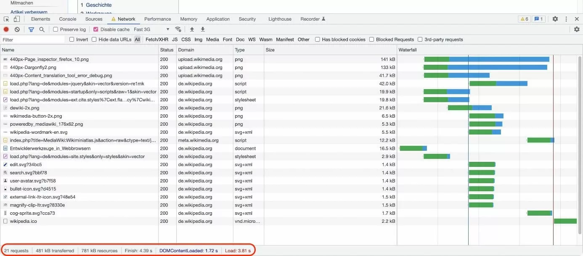Click document icon of Entwicklerwerkzeuge_in_Webbrowsern row
This screenshot has width=583, height=256.
[5, 148]
